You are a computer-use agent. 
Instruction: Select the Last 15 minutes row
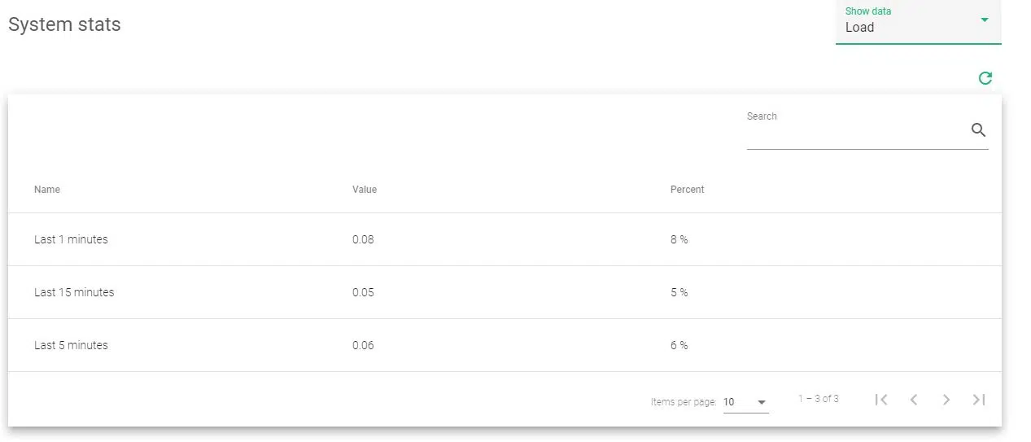click(74, 292)
